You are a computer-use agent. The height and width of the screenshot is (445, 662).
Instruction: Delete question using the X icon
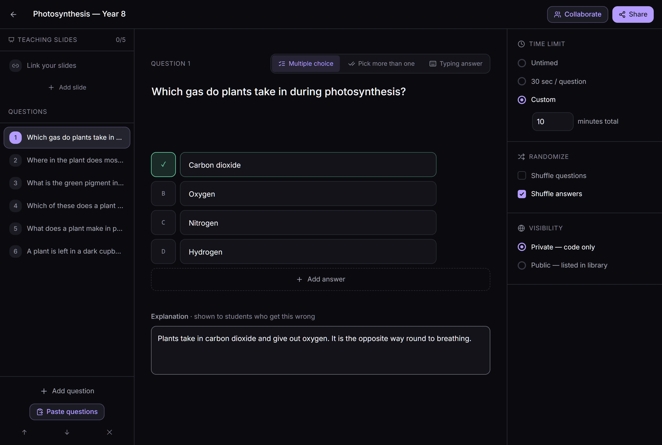(x=109, y=432)
